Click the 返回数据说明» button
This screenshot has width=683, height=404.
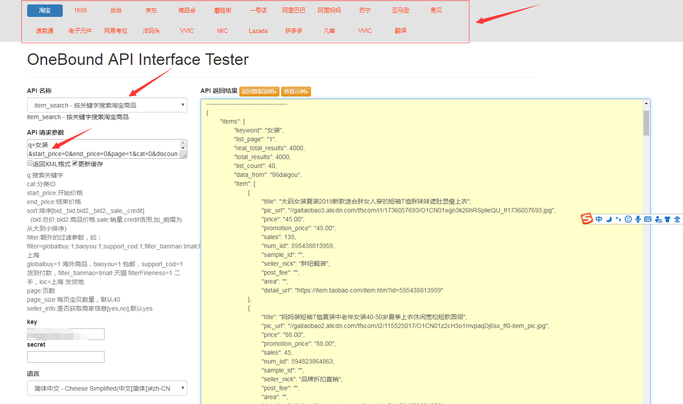[259, 92]
